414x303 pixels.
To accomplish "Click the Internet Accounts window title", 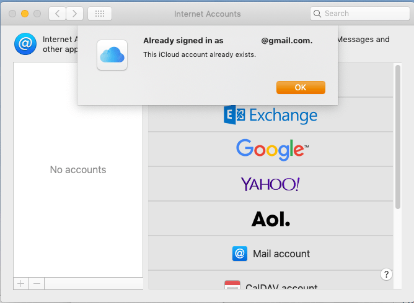I will pyautogui.click(x=207, y=14).
